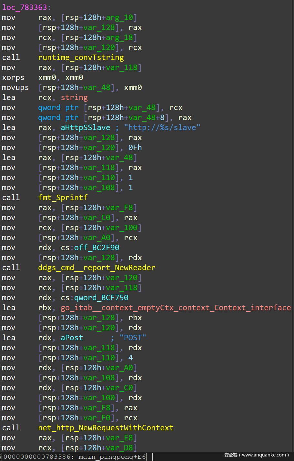Select the movups instruction mnemonic
The width and height of the screenshot is (294, 461).
[x=15, y=87]
